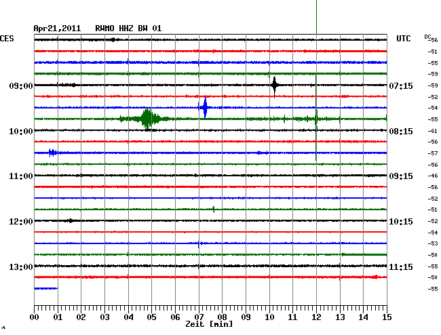
Task: Click the 08:15 UTC time label
Action: pyautogui.click(x=401, y=132)
